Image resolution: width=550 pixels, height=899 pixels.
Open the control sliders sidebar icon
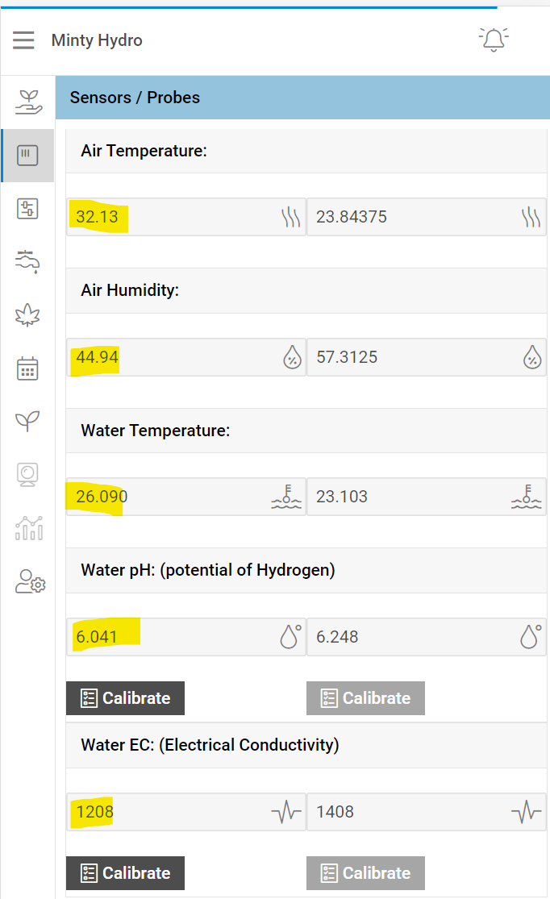(x=28, y=209)
